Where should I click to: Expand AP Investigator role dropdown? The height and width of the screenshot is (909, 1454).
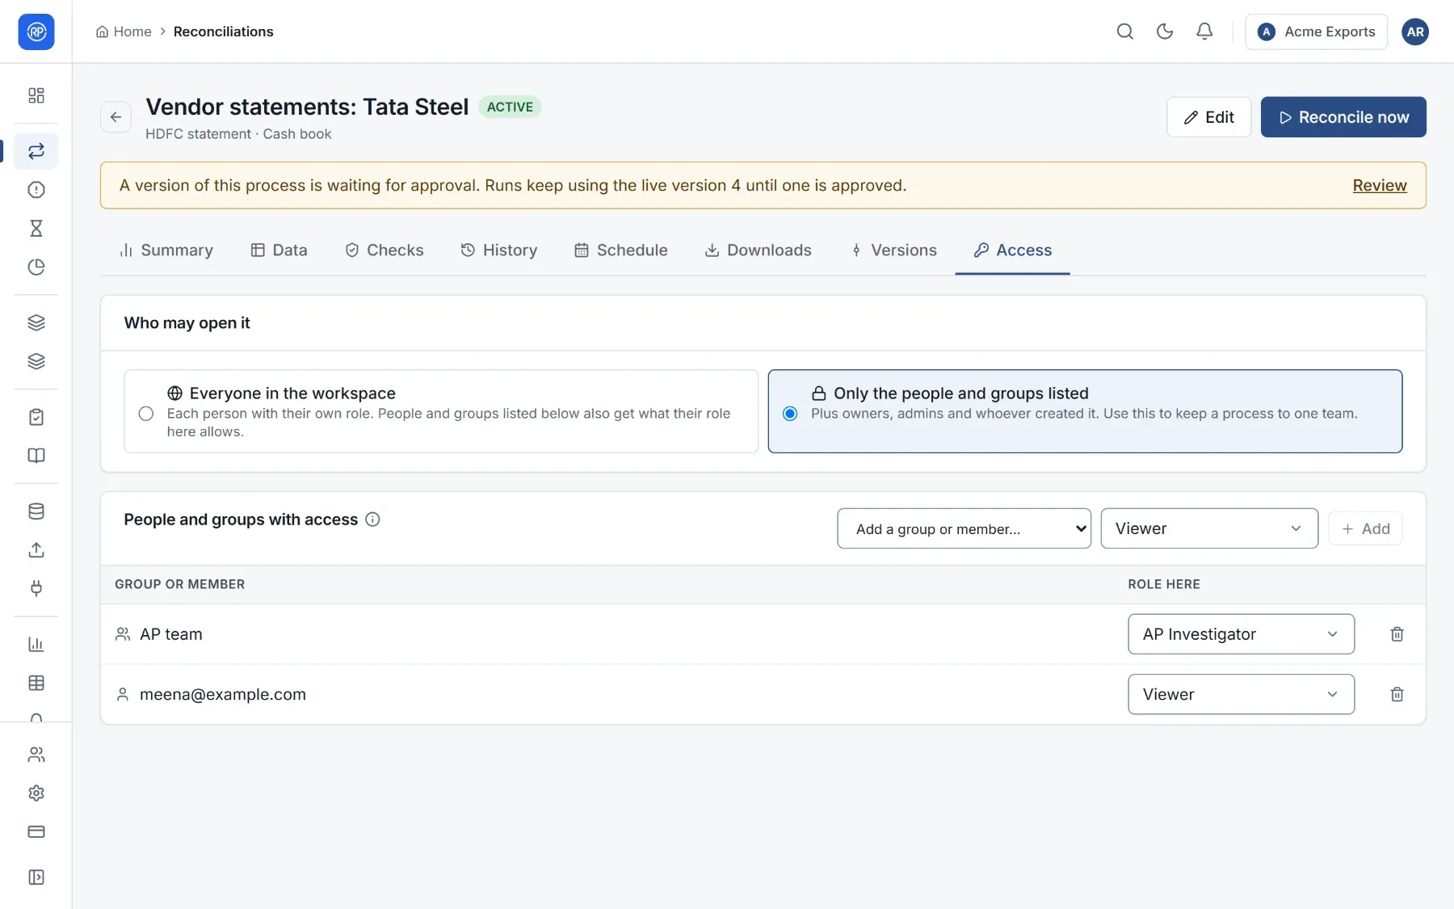coord(1241,634)
